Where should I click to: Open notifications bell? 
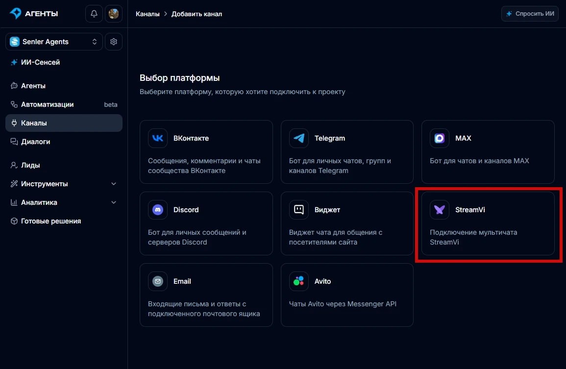tap(94, 14)
